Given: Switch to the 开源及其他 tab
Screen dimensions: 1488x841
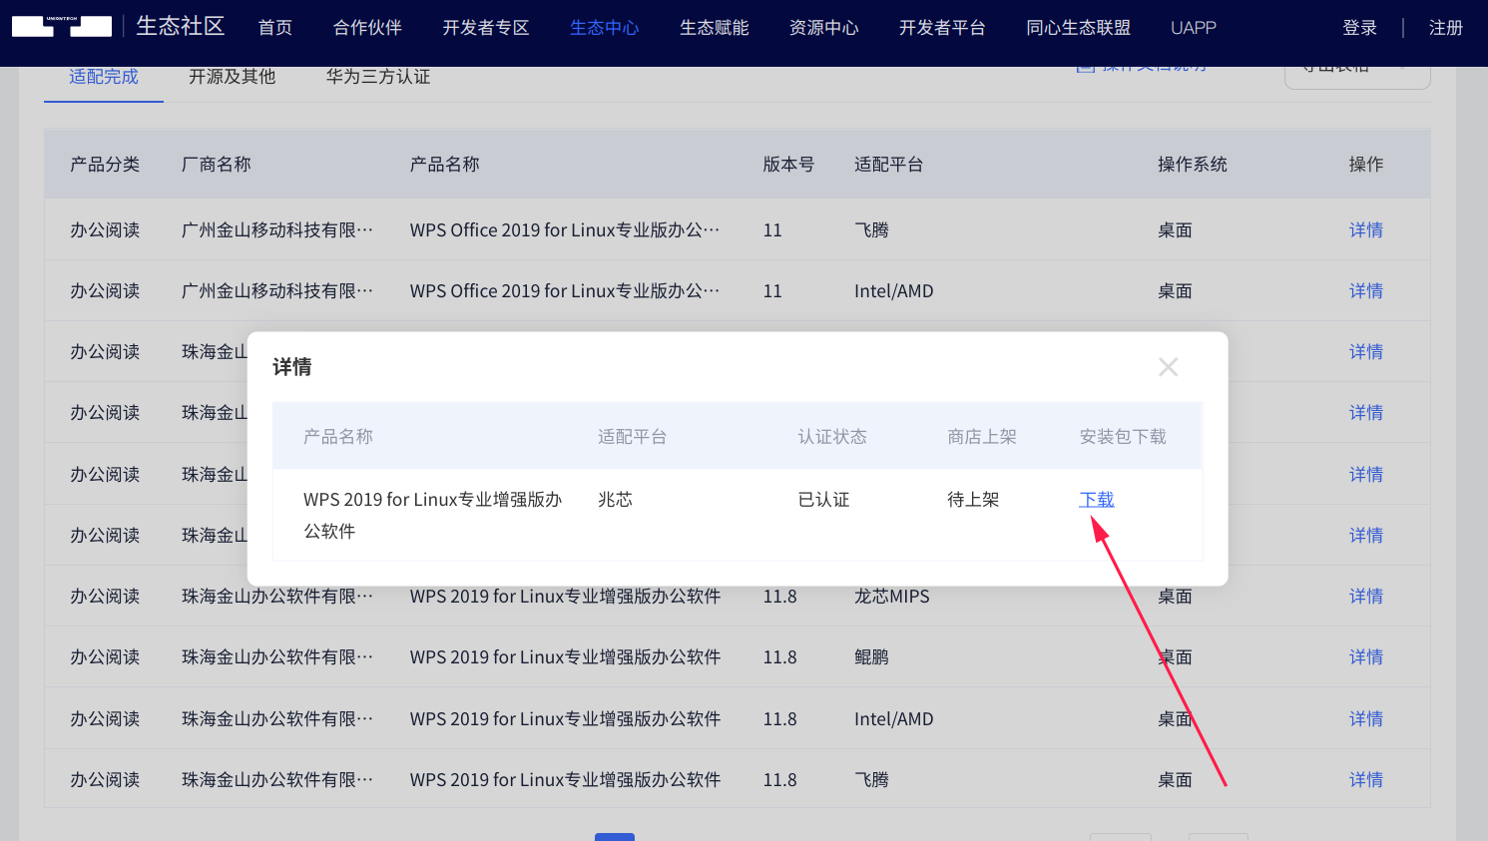Looking at the screenshot, I should click(x=232, y=76).
